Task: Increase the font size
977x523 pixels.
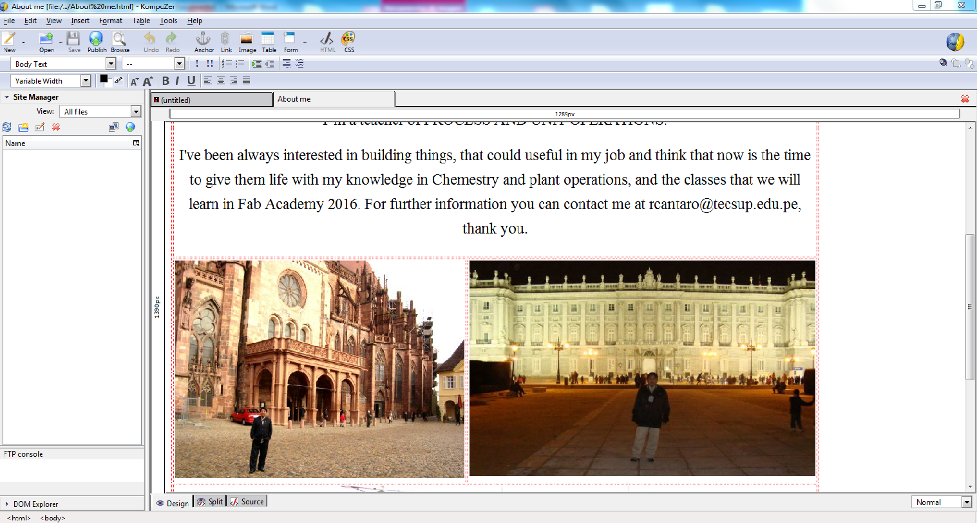Action: click(147, 81)
